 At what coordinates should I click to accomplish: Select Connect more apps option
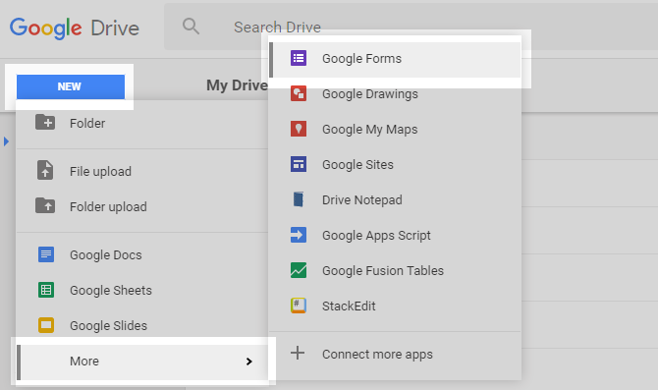(x=395, y=355)
